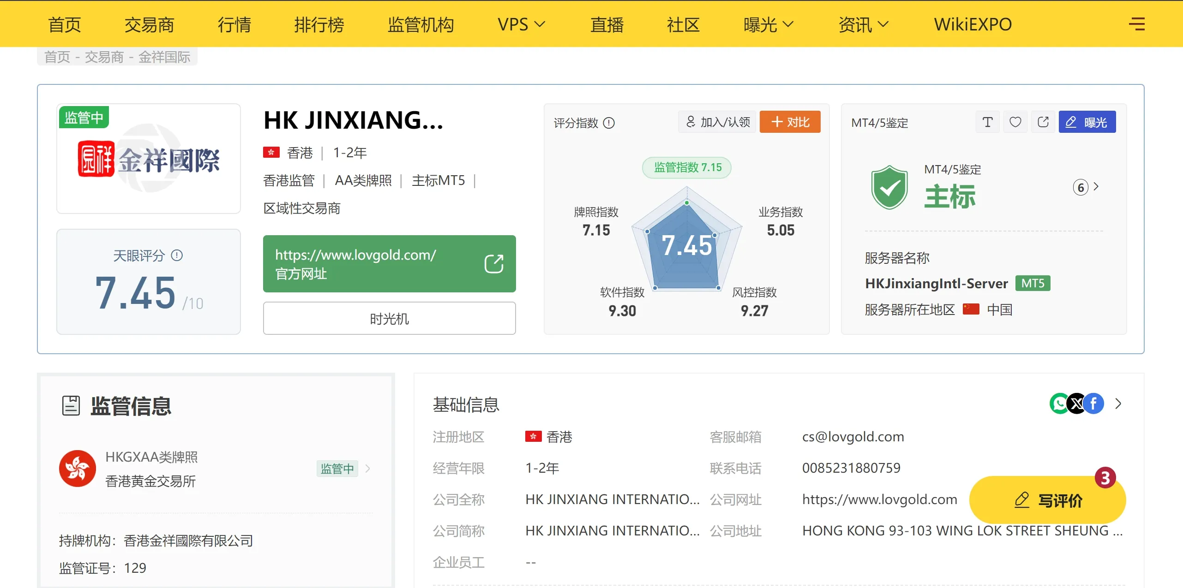Click the 监管指数 7.15 badge

tap(687, 167)
